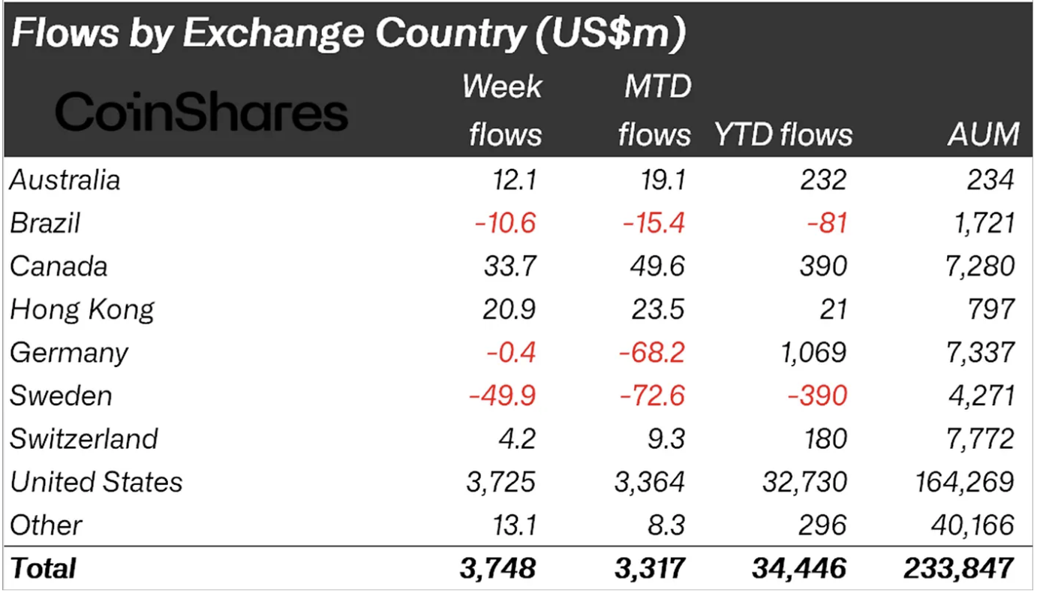Select the Switzerland row label

tap(84, 438)
